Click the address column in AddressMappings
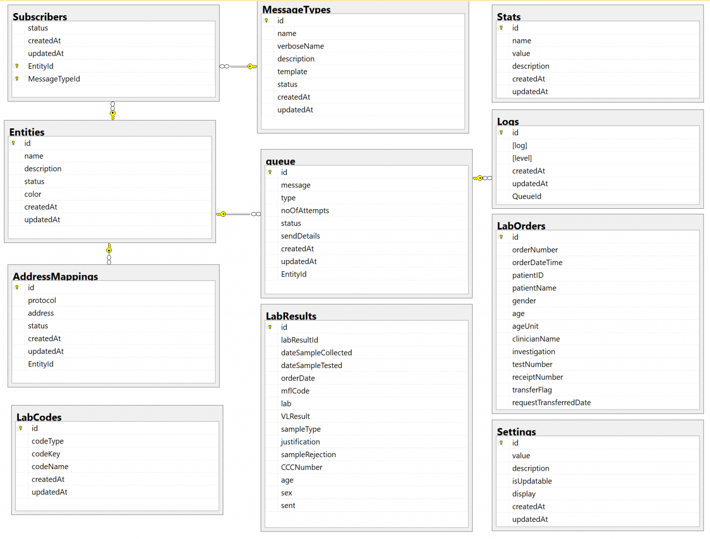 (114, 313)
